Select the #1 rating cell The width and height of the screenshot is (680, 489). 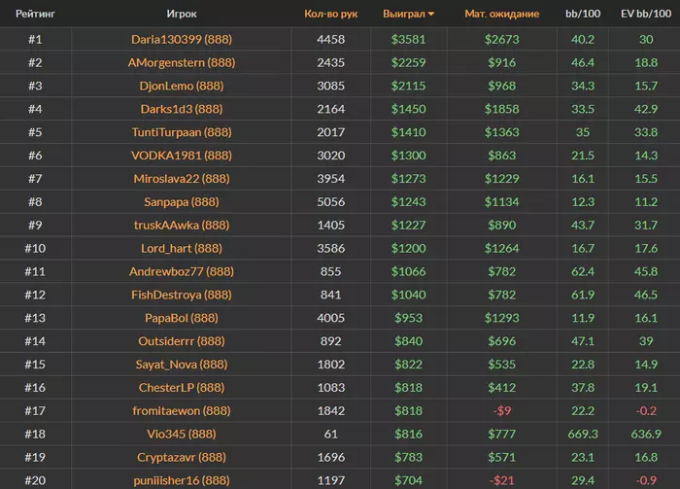click(x=35, y=40)
